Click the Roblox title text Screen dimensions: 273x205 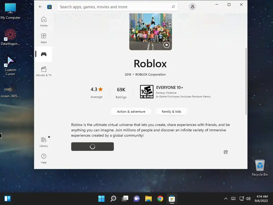[x=150, y=64]
